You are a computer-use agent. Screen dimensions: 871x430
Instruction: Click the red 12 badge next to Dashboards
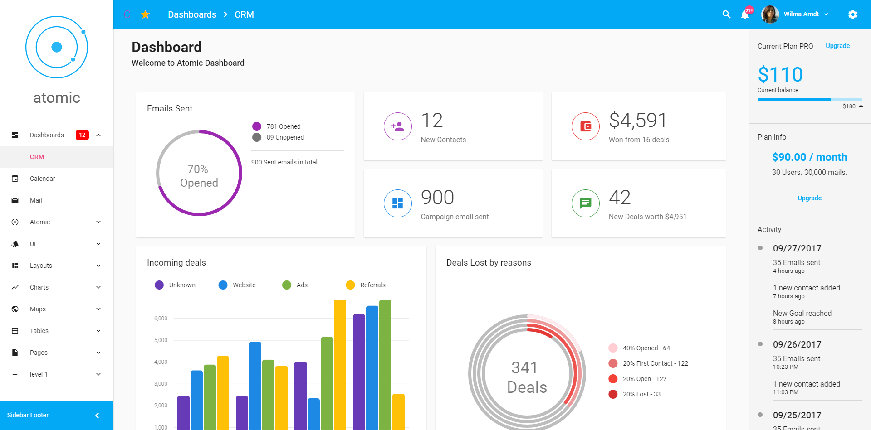tap(82, 135)
